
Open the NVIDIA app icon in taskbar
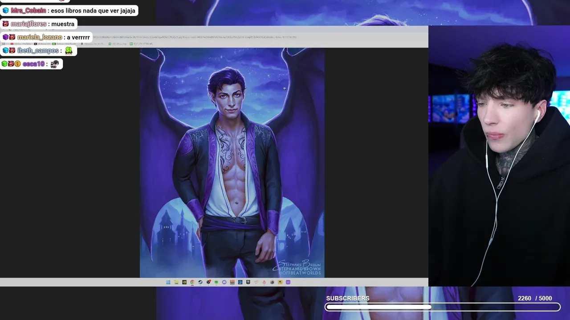(184, 282)
